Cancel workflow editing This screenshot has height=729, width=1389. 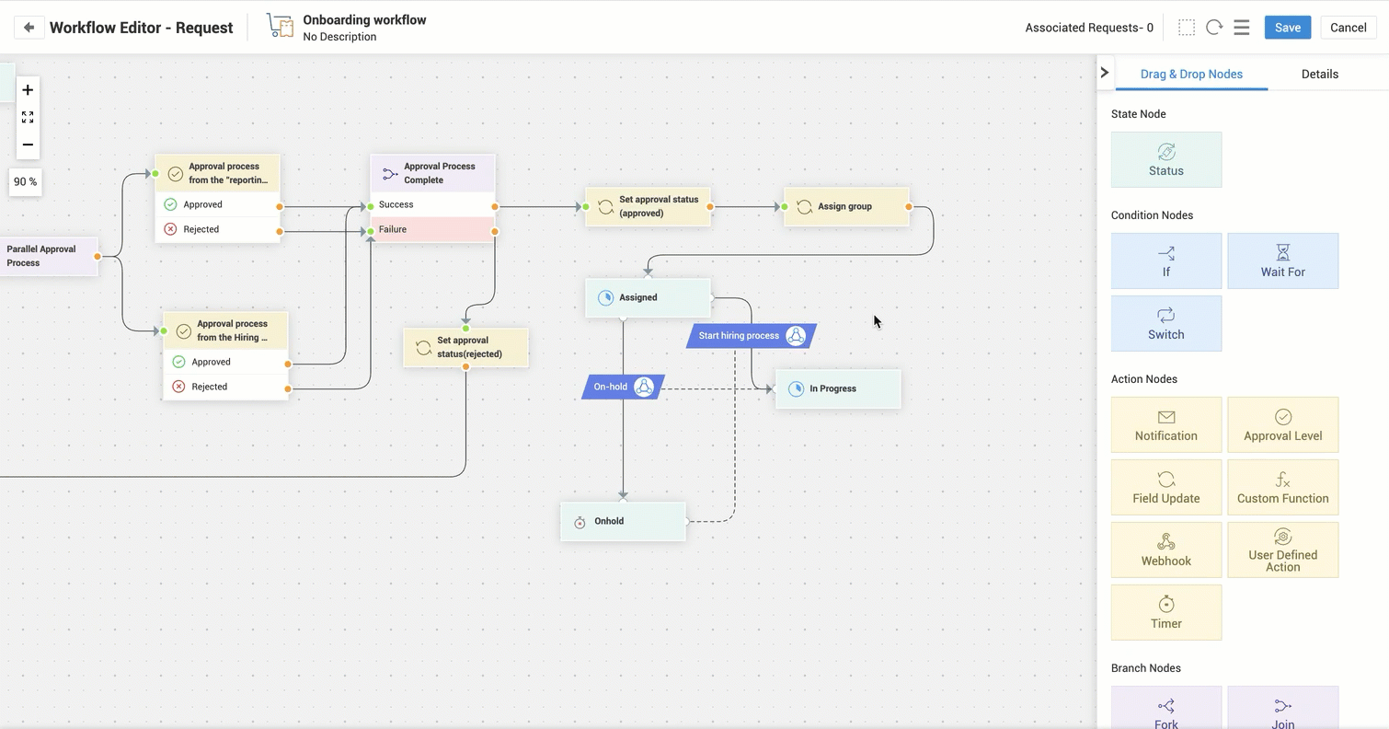pyautogui.click(x=1349, y=28)
